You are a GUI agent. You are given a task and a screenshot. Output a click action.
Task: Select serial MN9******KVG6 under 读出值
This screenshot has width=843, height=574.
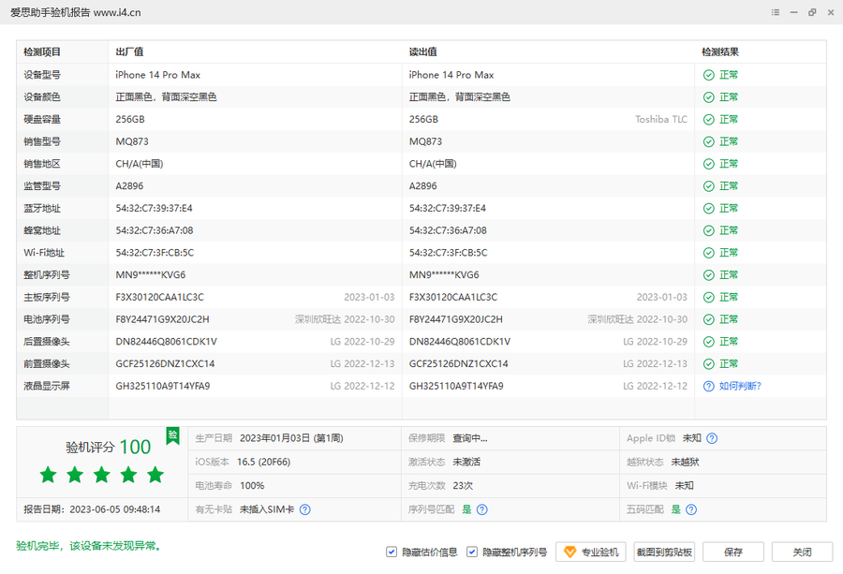(444, 275)
